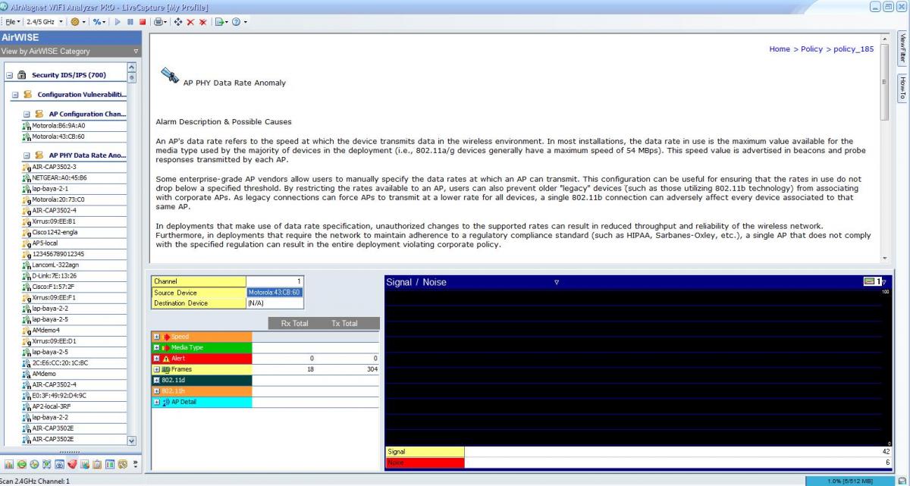Open the View/Filter side tab
The width and height of the screenshot is (910, 486).
click(902, 47)
